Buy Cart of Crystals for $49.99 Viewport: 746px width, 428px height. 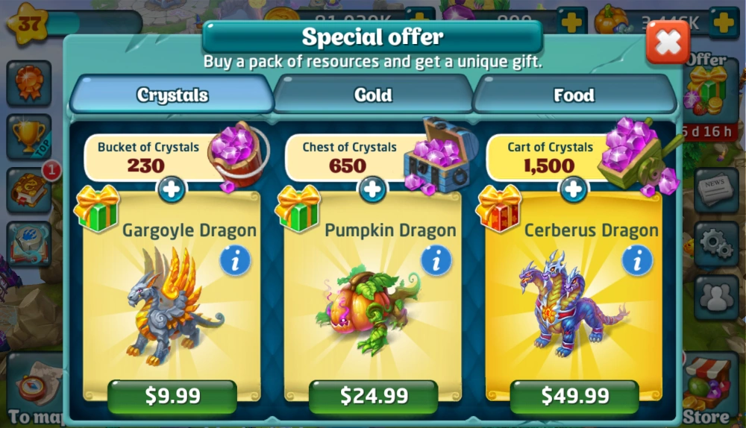(x=574, y=396)
